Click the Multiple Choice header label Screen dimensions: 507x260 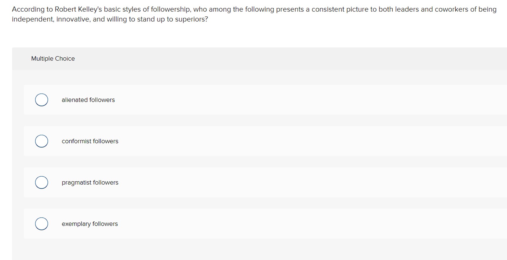tap(53, 58)
